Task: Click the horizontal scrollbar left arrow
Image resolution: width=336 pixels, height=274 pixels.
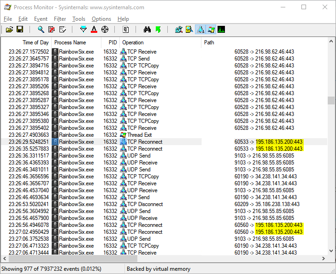Action: point(5,258)
